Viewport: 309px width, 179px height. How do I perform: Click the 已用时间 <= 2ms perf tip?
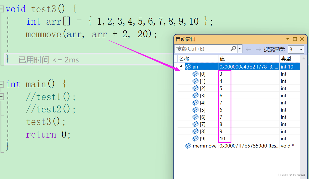(49, 60)
